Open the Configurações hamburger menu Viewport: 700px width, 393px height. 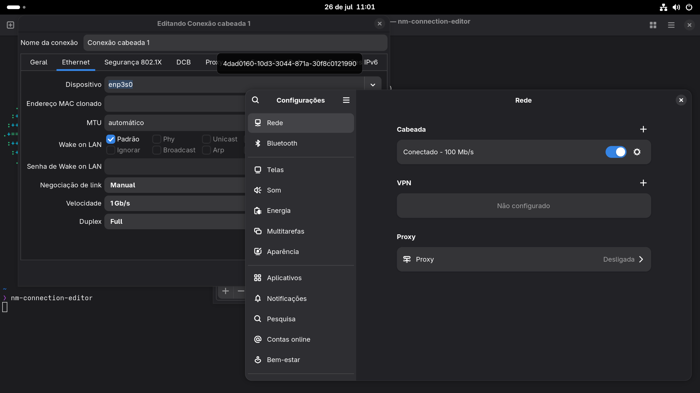346,100
